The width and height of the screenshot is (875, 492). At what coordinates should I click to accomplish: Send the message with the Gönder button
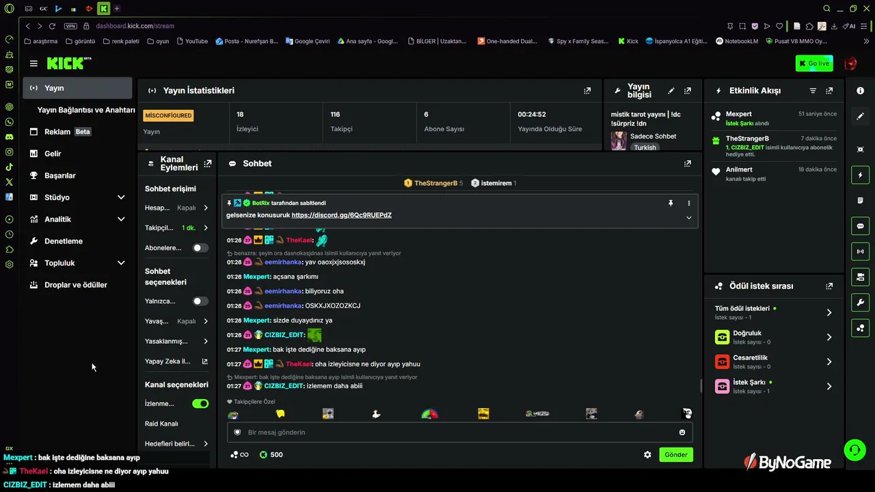tap(676, 454)
